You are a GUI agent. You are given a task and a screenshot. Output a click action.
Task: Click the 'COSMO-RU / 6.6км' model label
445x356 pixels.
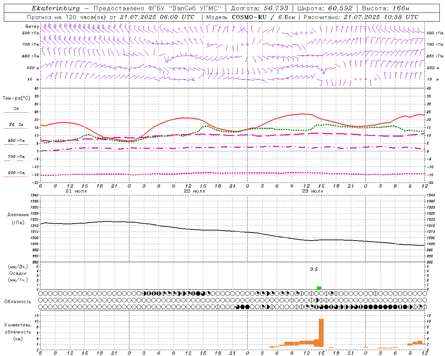tap(263, 17)
